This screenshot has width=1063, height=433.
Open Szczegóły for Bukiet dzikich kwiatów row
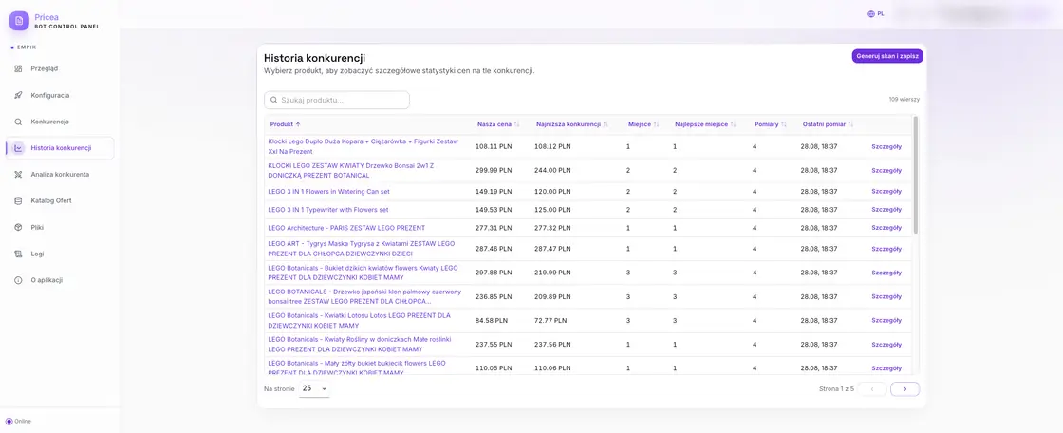[x=886, y=273]
